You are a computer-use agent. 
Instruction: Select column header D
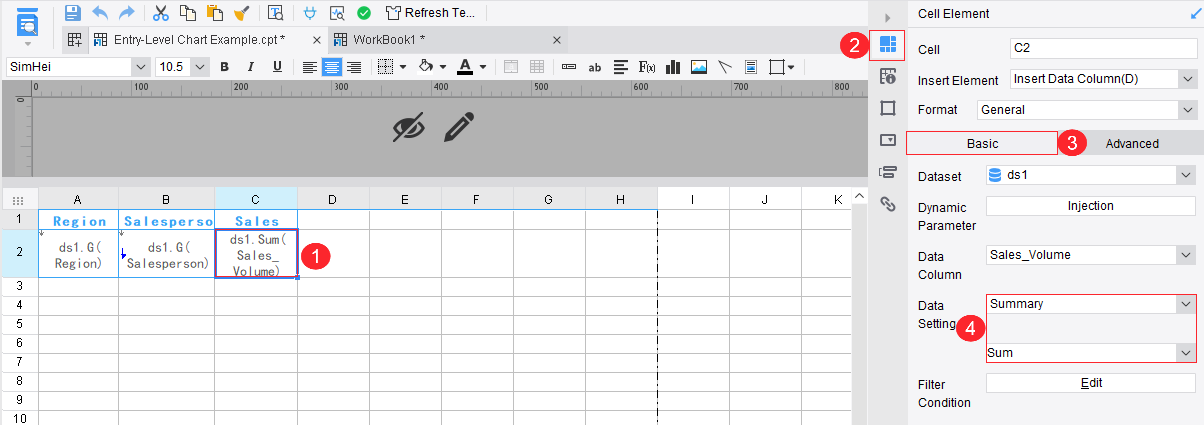[332, 200]
